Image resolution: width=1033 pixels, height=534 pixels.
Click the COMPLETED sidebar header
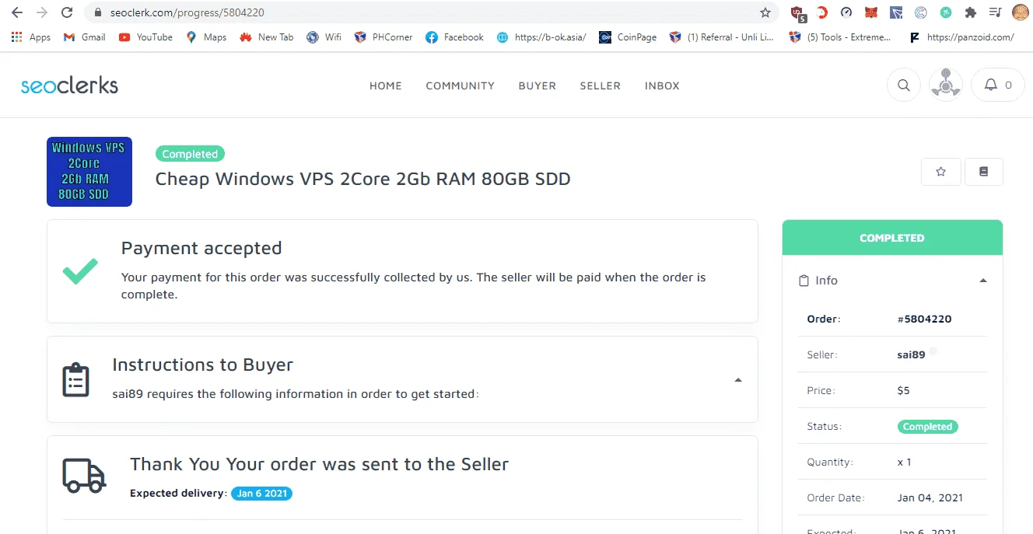[x=892, y=238]
